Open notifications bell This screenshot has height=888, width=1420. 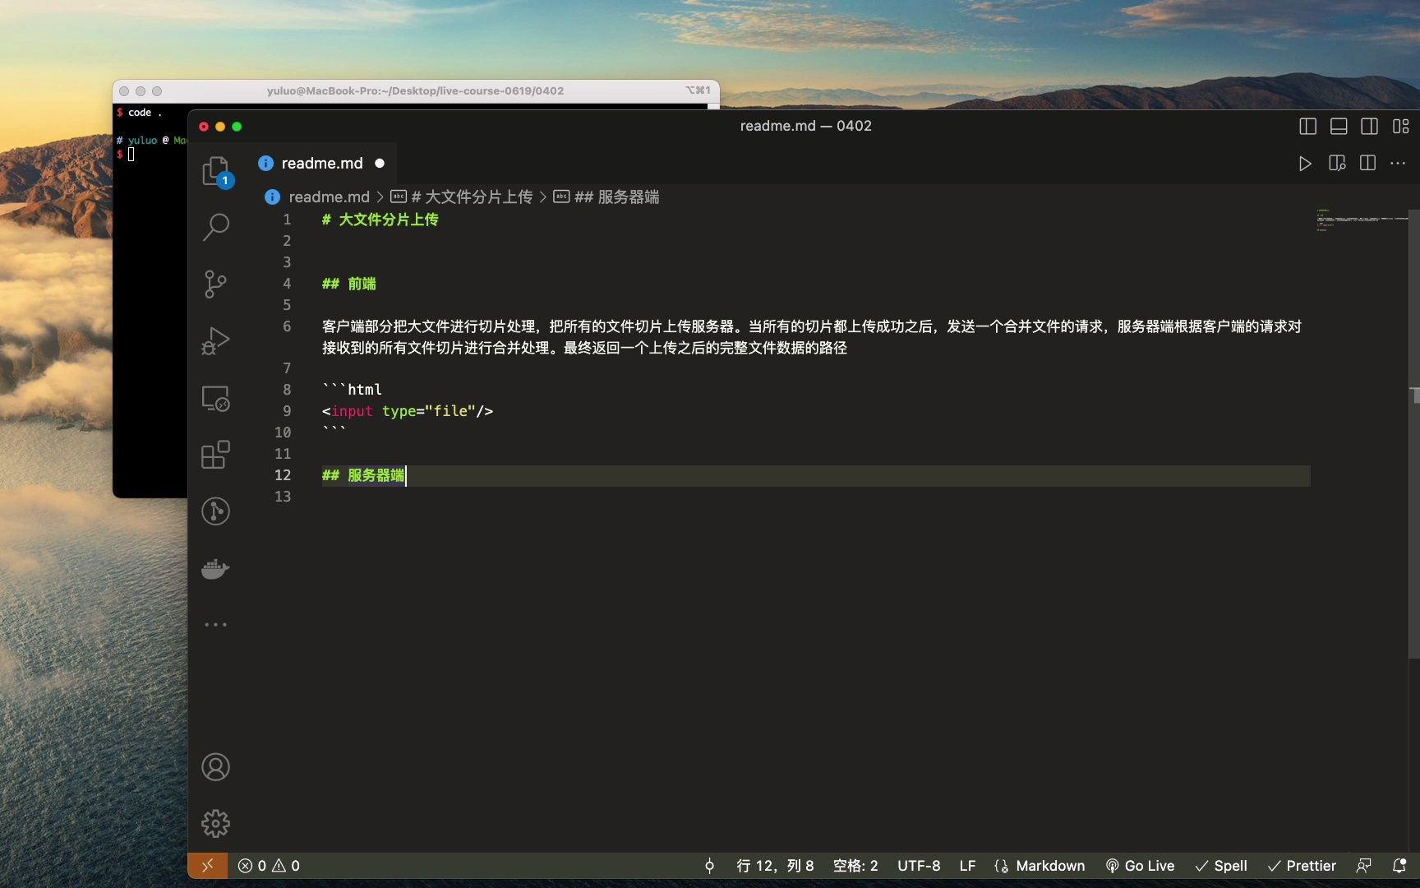(1399, 866)
